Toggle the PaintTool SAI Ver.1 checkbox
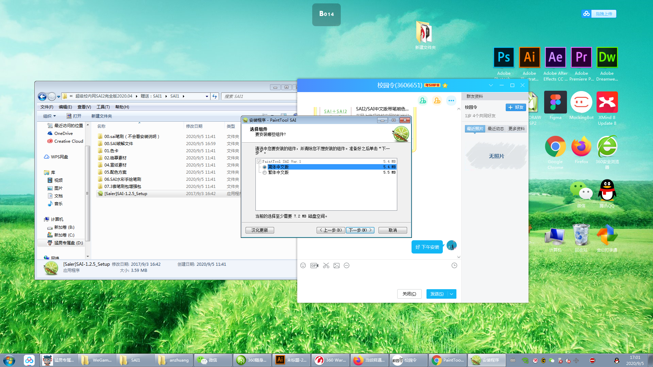This screenshot has width=653, height=367. (259, 162)
